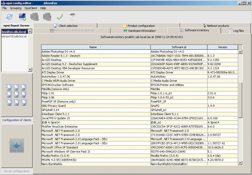Click the second greyed client group icon

pos(47,17)
